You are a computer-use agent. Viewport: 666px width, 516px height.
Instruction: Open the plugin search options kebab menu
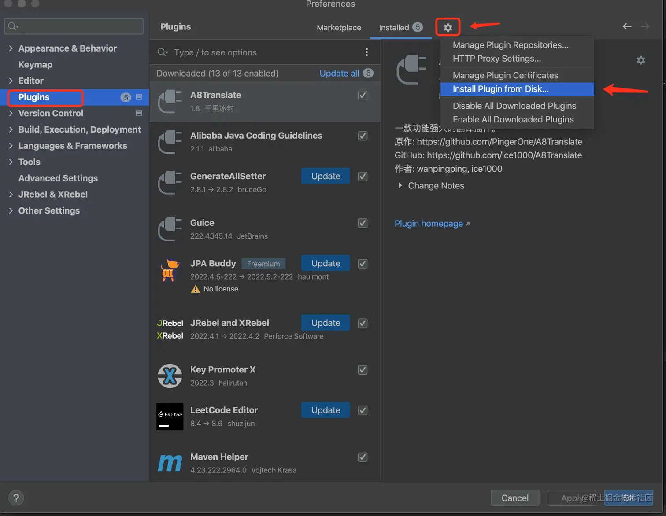(x=366, y=52)
